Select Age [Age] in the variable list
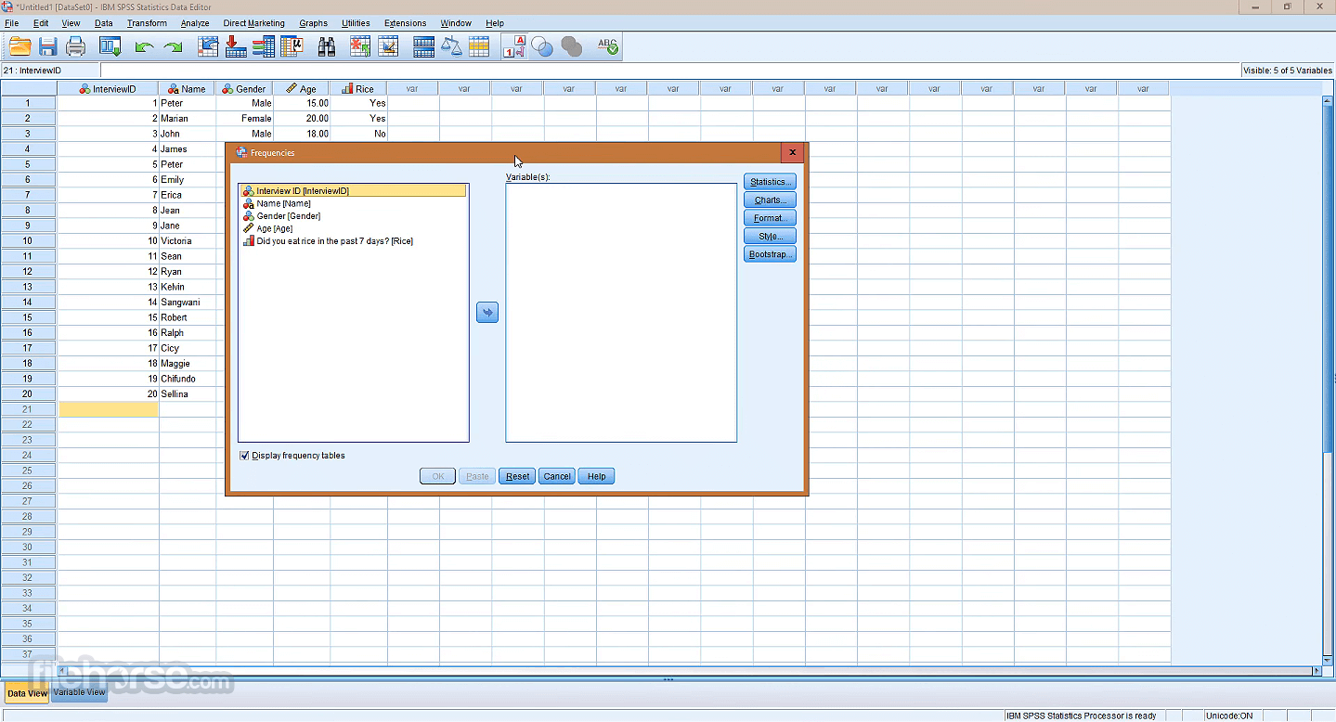This screenshot has width=1336, height=722. [353, 228]
